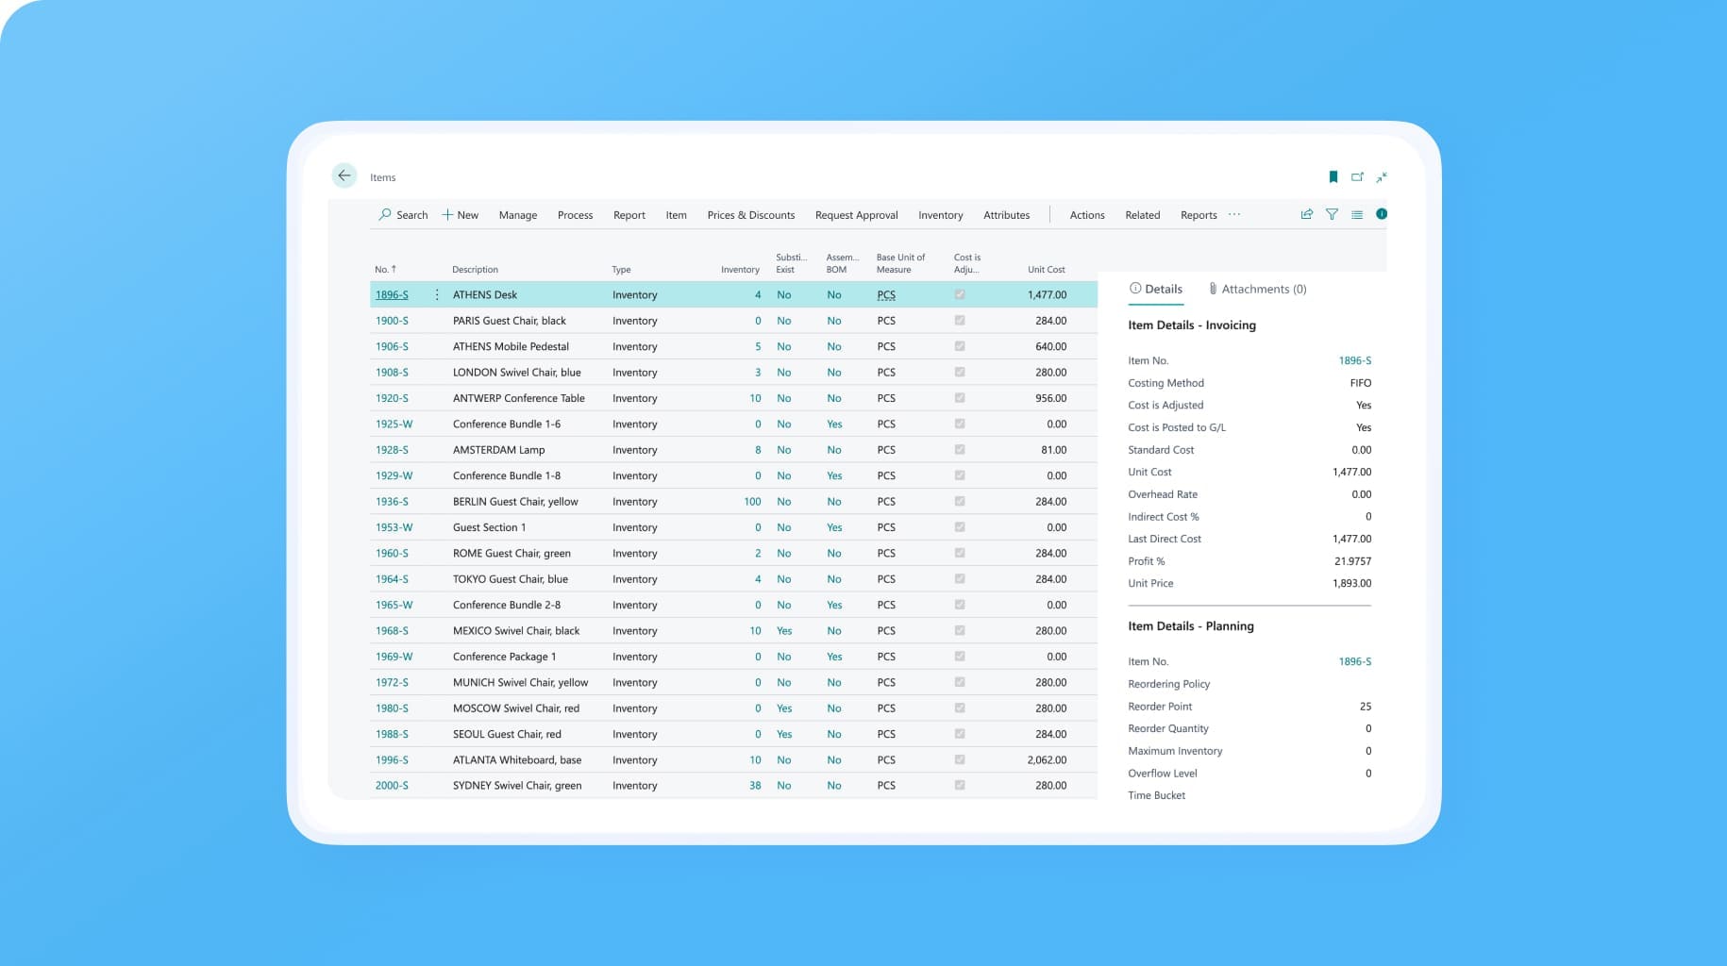This screenshot has width=1727, height=966.
Task: Open the Inventory menu
Action: [941, 215]
